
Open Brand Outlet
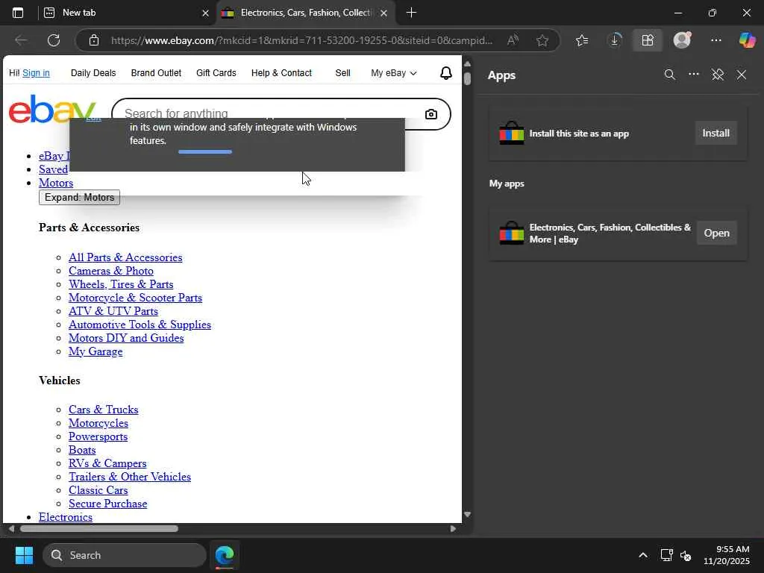pos(156,73)
